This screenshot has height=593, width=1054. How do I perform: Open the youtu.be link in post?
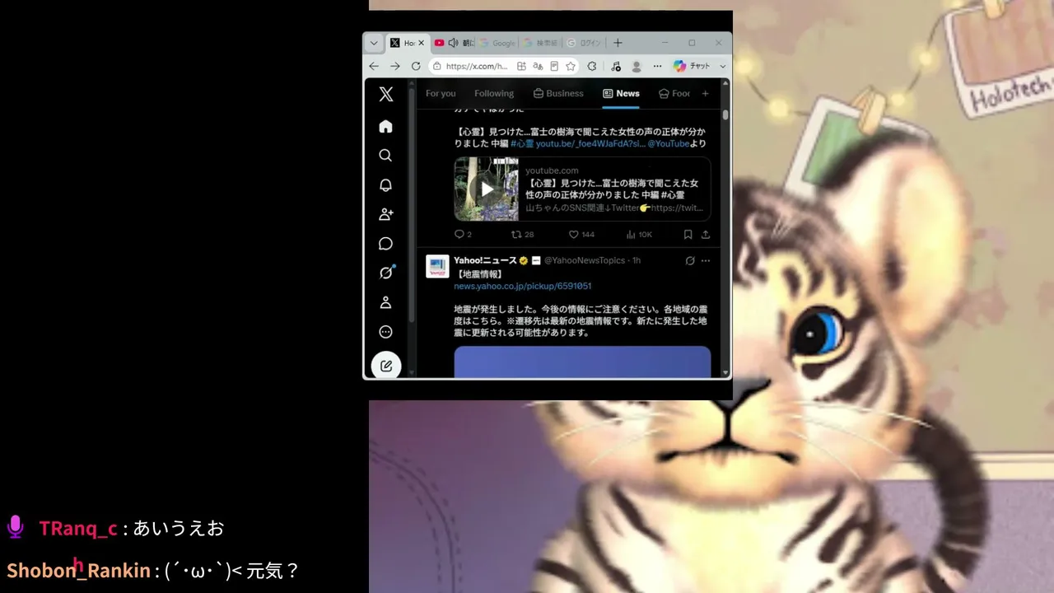click(x=590, y=143)
